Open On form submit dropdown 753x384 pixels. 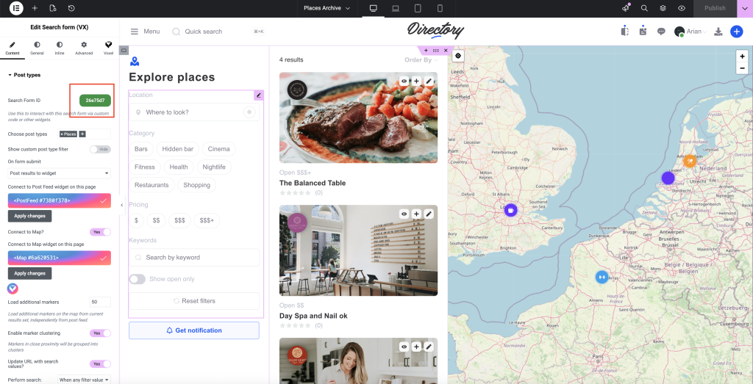tap(60, 173)
